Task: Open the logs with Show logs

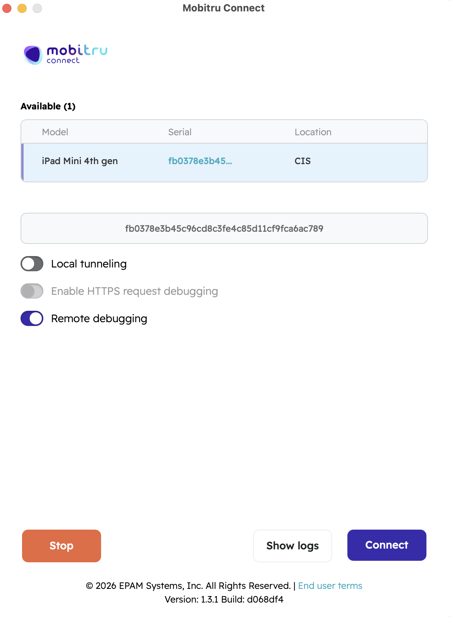Action: point(292,546)
